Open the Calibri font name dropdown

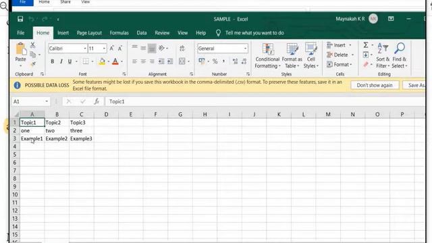(85, 49)
